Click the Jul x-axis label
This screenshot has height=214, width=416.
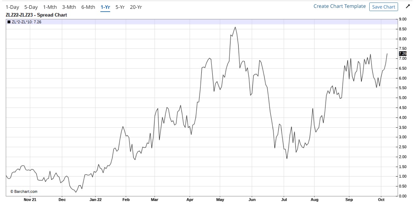click(284, 200)
